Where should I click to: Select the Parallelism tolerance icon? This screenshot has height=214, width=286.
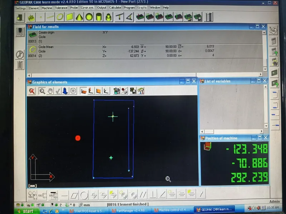143,195
